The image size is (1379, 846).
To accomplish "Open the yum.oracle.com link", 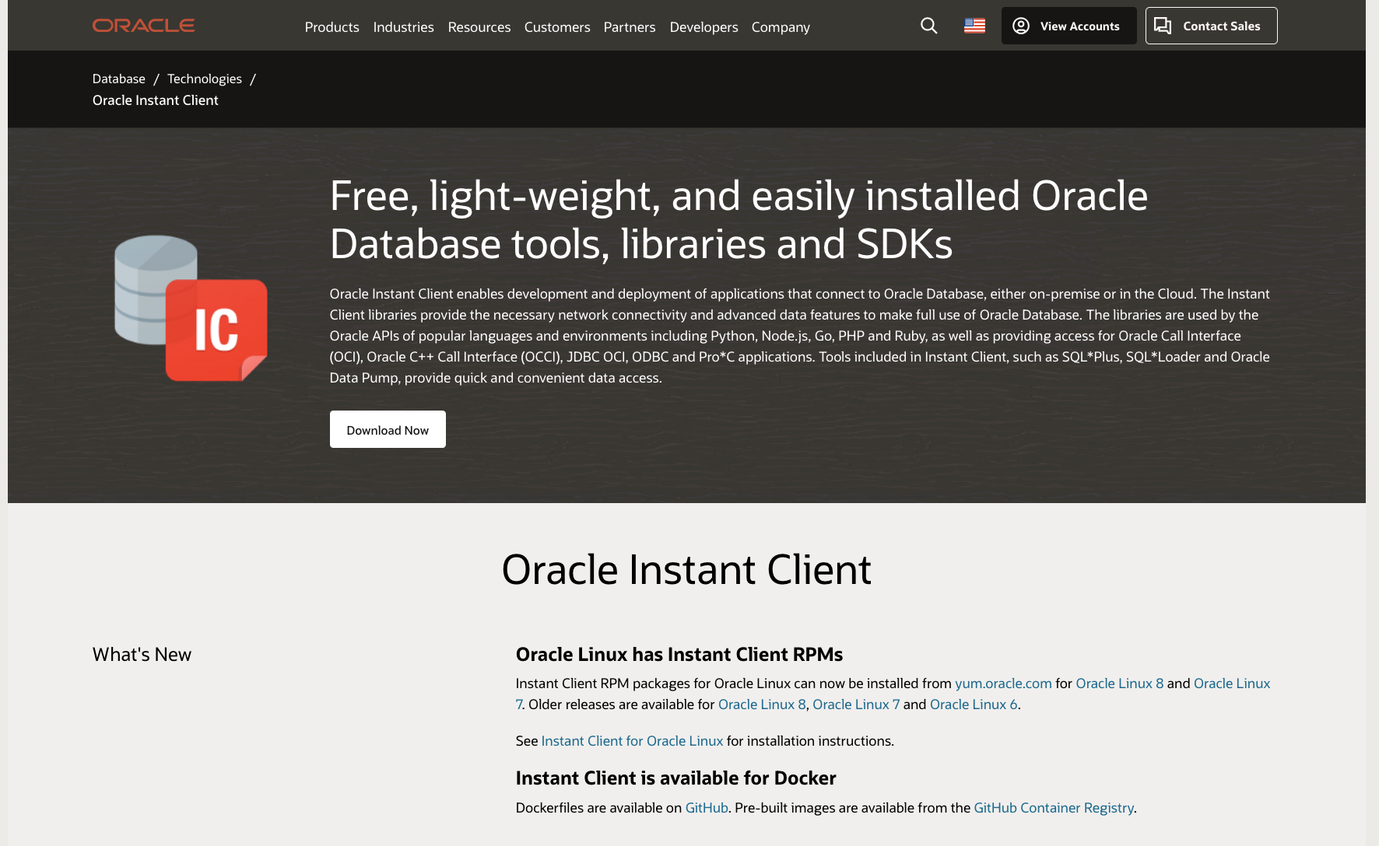I will [x=1002, y=683].
